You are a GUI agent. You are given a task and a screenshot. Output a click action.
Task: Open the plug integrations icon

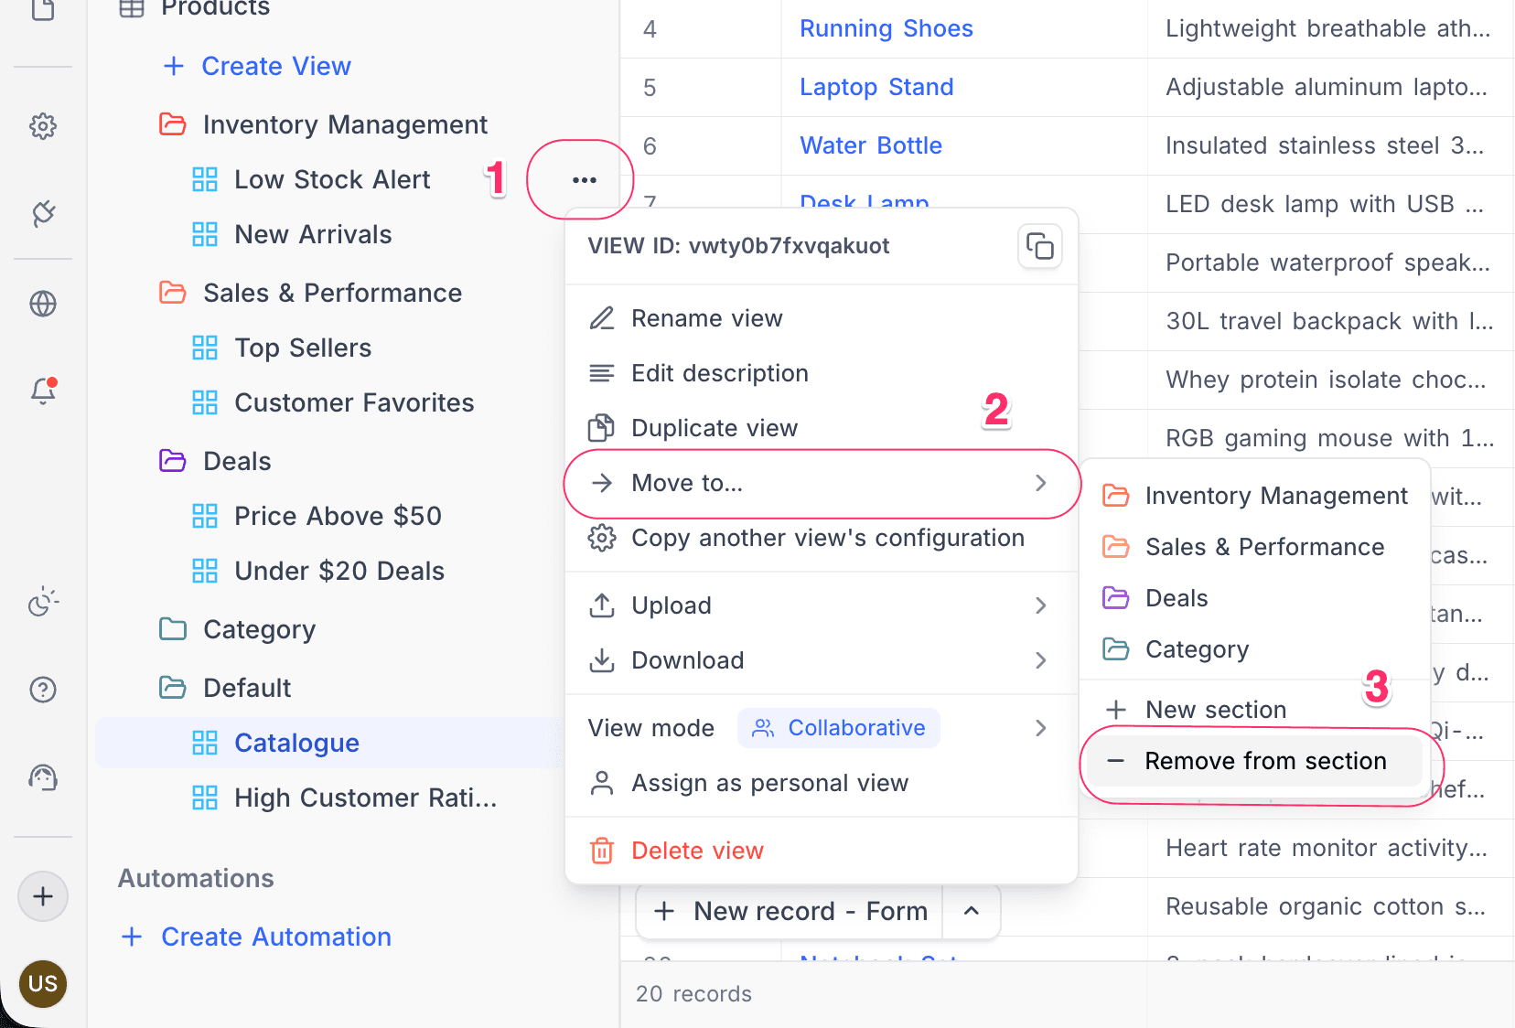pyautogui.click(x=43, y=214)
